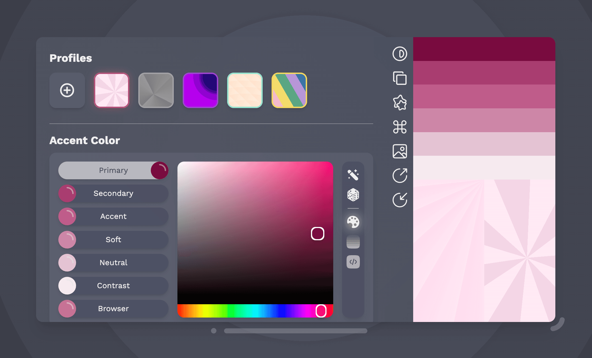Select the purple profile thumbnail
The width and height of the screenshot is (592, 358).
click(200, 90)
